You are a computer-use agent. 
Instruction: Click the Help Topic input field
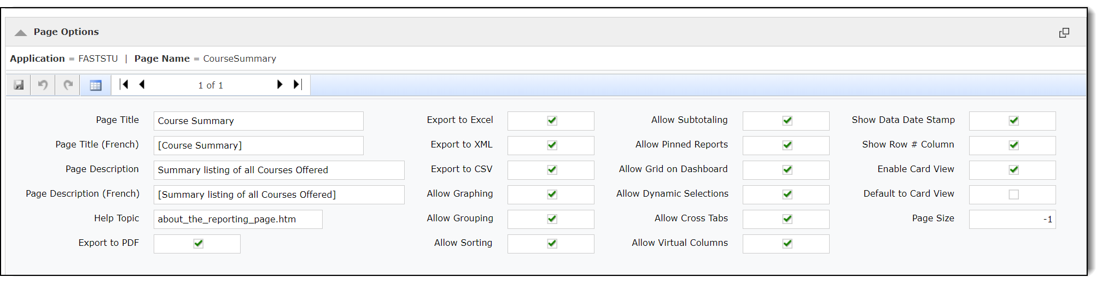click(238, 220)
